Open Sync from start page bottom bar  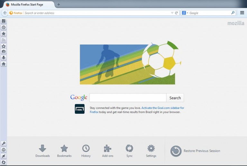(129, 151)
